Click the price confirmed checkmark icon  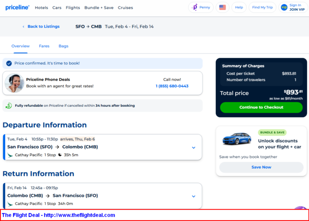tap(9, 63)
